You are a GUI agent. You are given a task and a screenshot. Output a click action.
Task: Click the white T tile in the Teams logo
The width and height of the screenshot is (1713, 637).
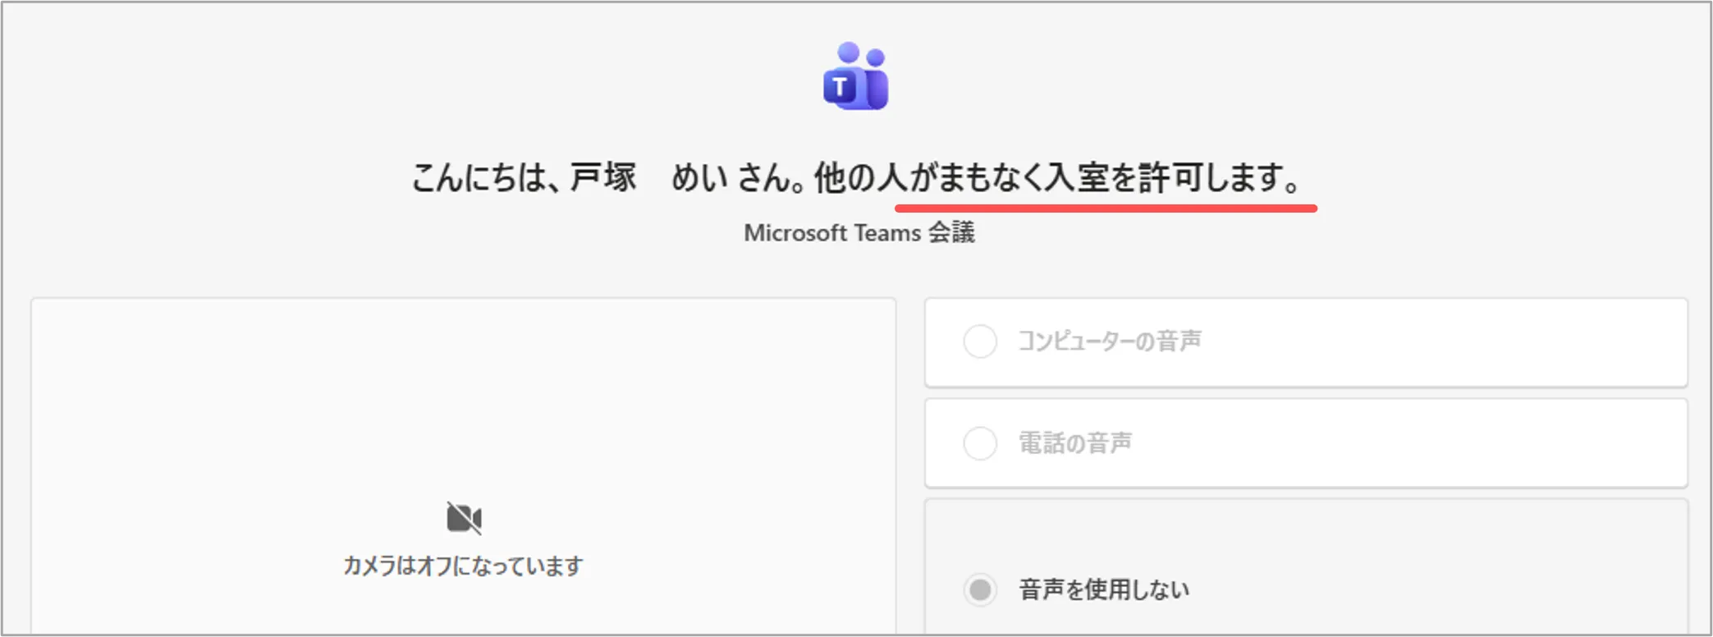coord(839,86)
